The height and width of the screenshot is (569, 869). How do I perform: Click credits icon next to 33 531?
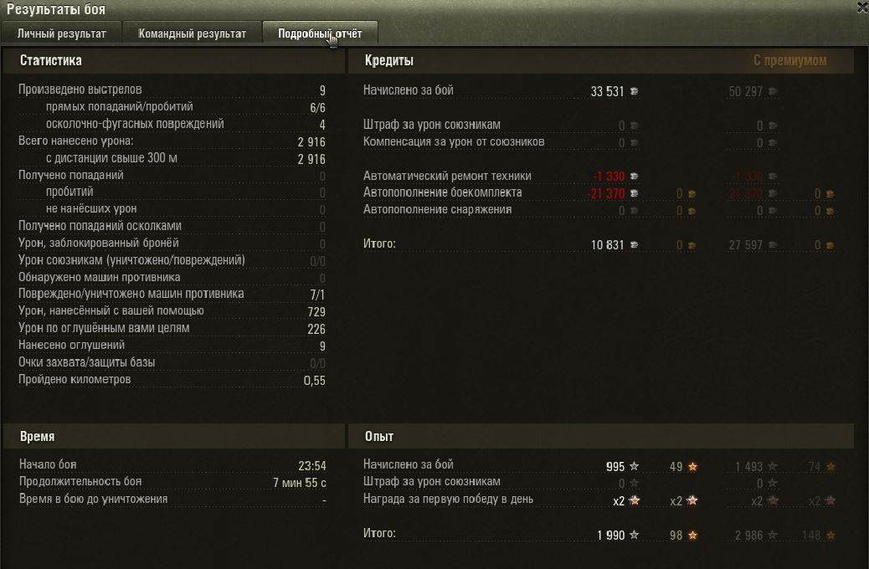(x=634, y=91)
